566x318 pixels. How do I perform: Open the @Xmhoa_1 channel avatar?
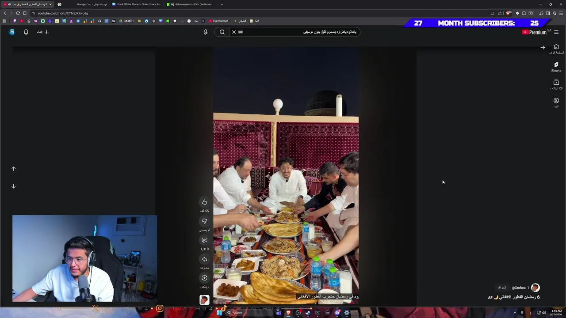tap(535, 288)
